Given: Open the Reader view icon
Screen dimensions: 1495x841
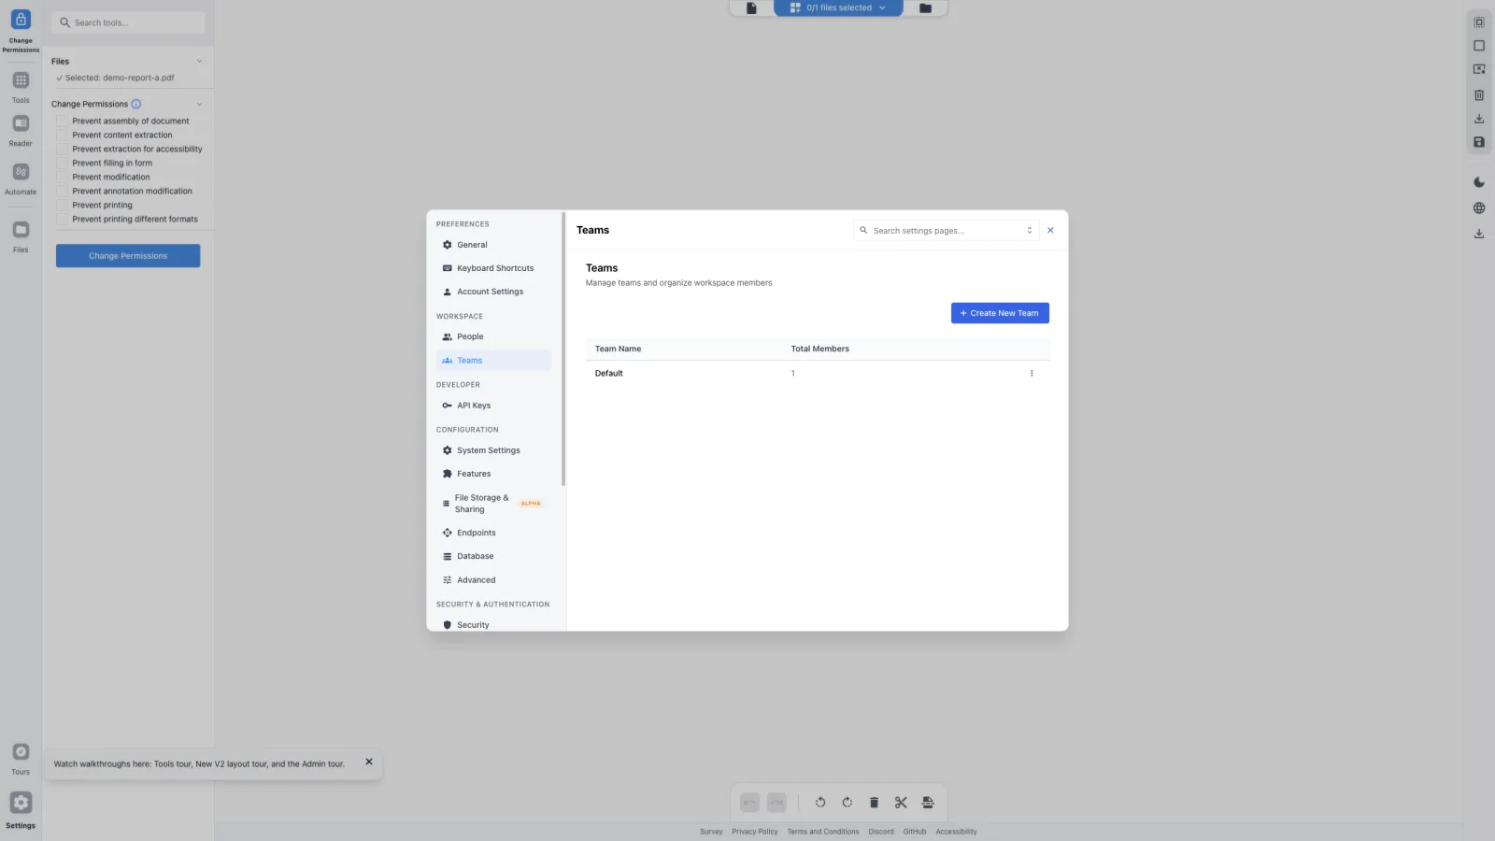Looking at the screenshot, I should click(x=21, y=123).
